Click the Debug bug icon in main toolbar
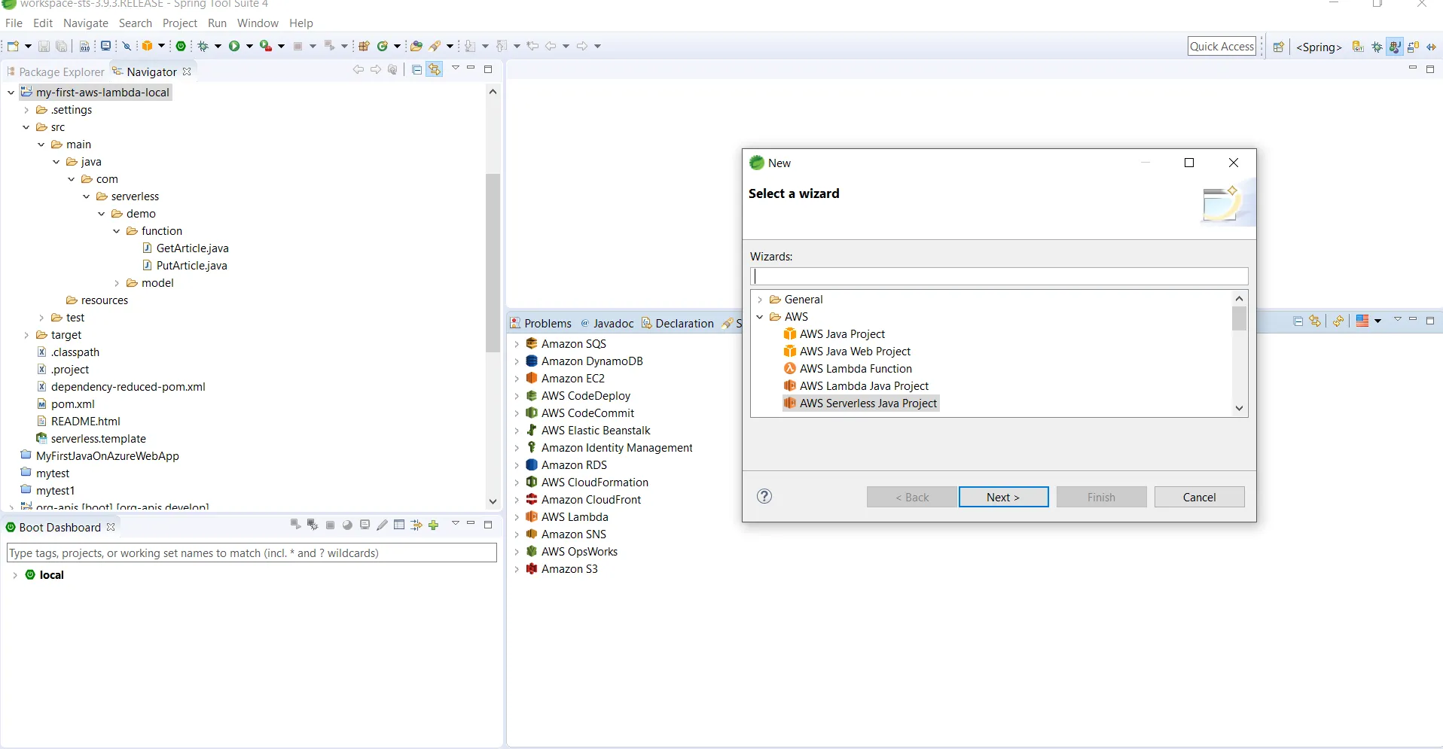This screenshot has height=749, width=1443. click(x=203, y=47)
